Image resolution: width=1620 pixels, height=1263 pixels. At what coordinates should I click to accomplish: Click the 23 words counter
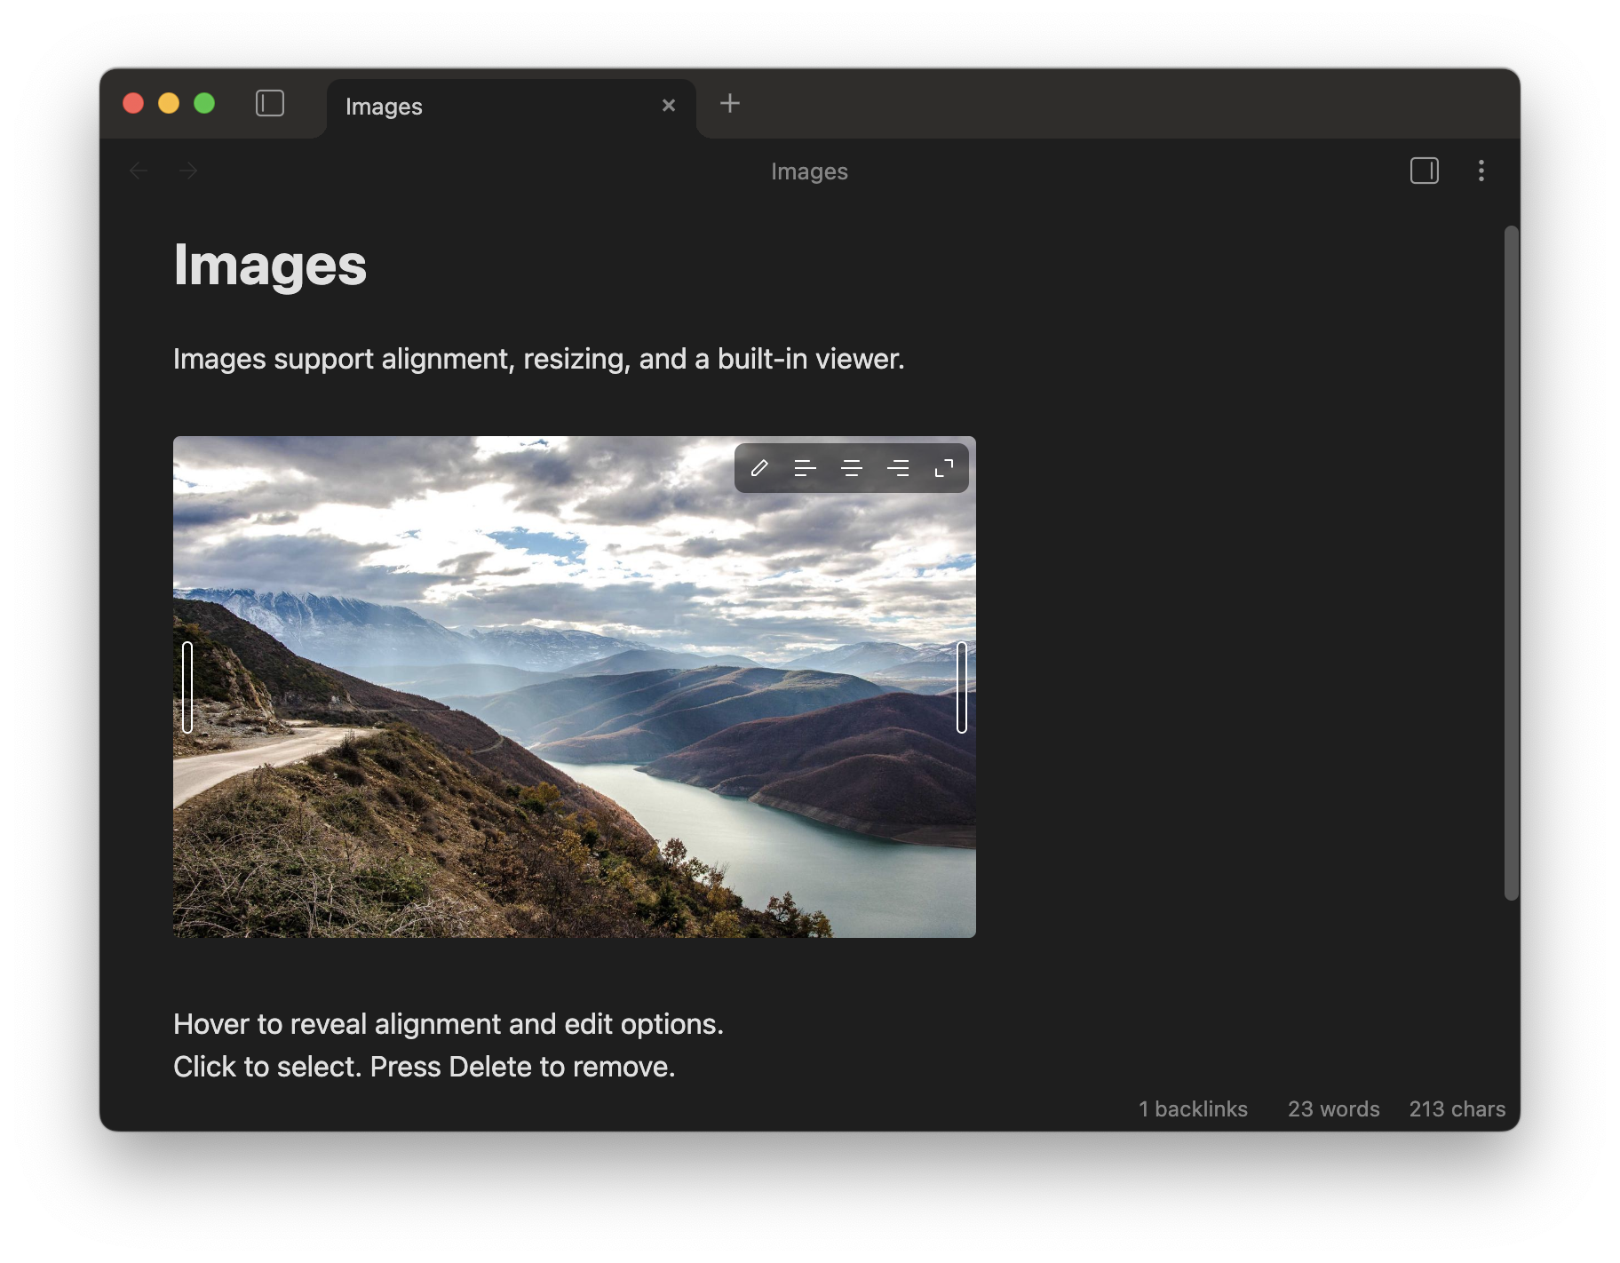click(1333, 1108)
